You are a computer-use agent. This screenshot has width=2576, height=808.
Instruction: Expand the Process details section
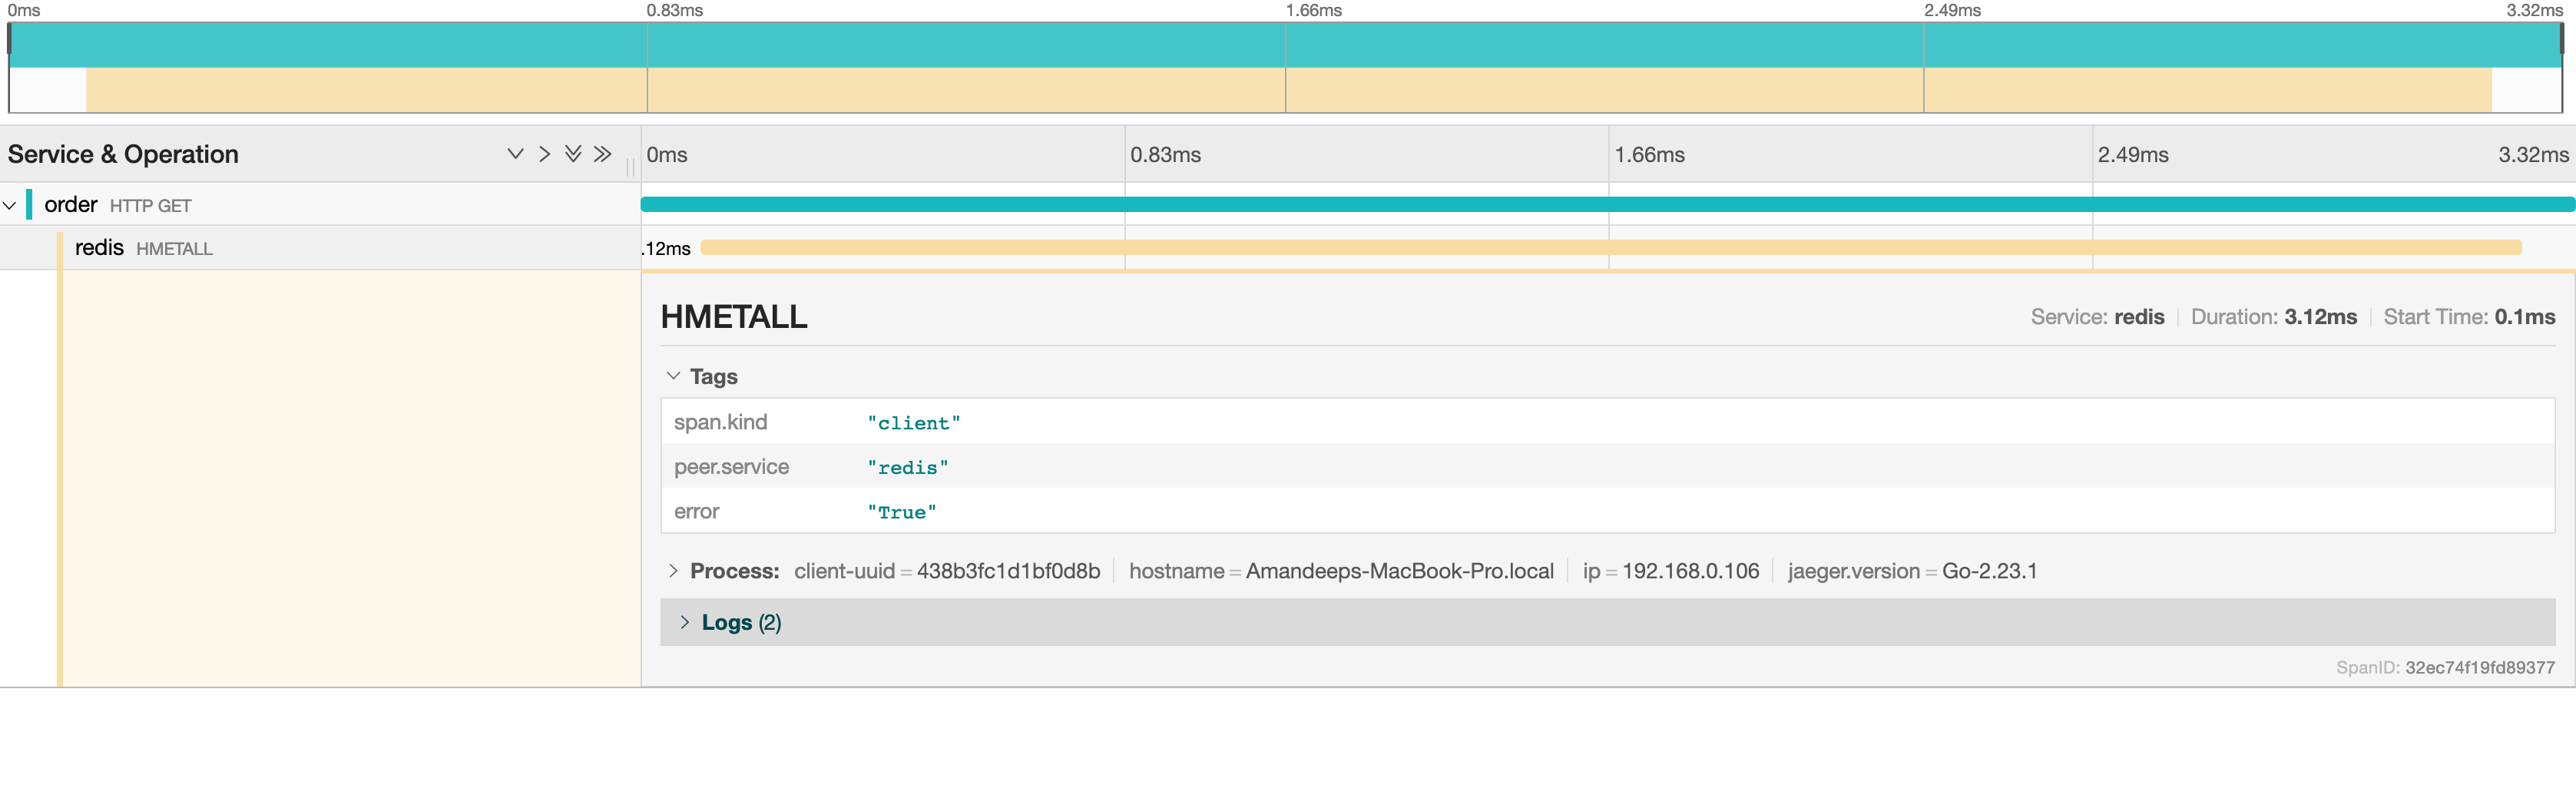click(x=673, y=571)
